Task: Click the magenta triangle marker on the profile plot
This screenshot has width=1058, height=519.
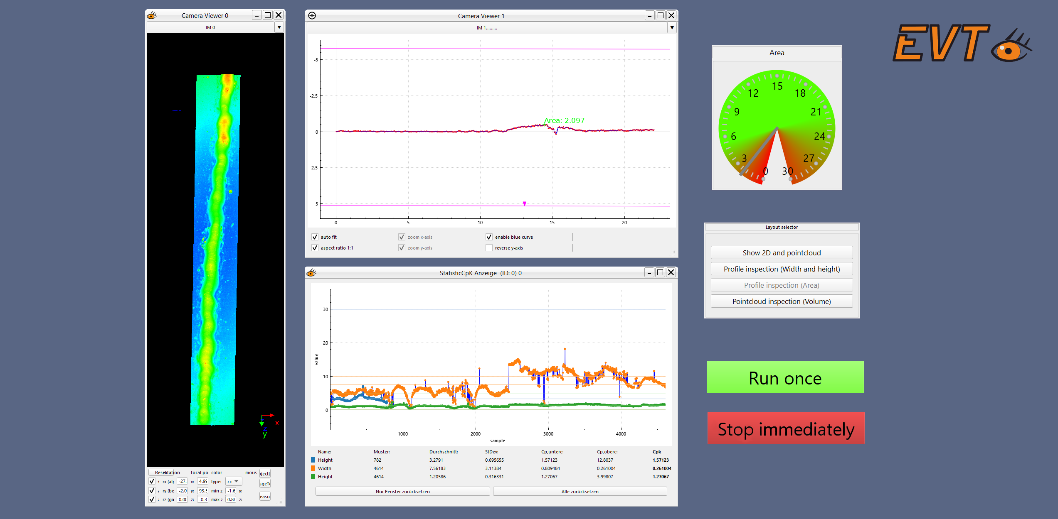Action: tap(525, 203)
